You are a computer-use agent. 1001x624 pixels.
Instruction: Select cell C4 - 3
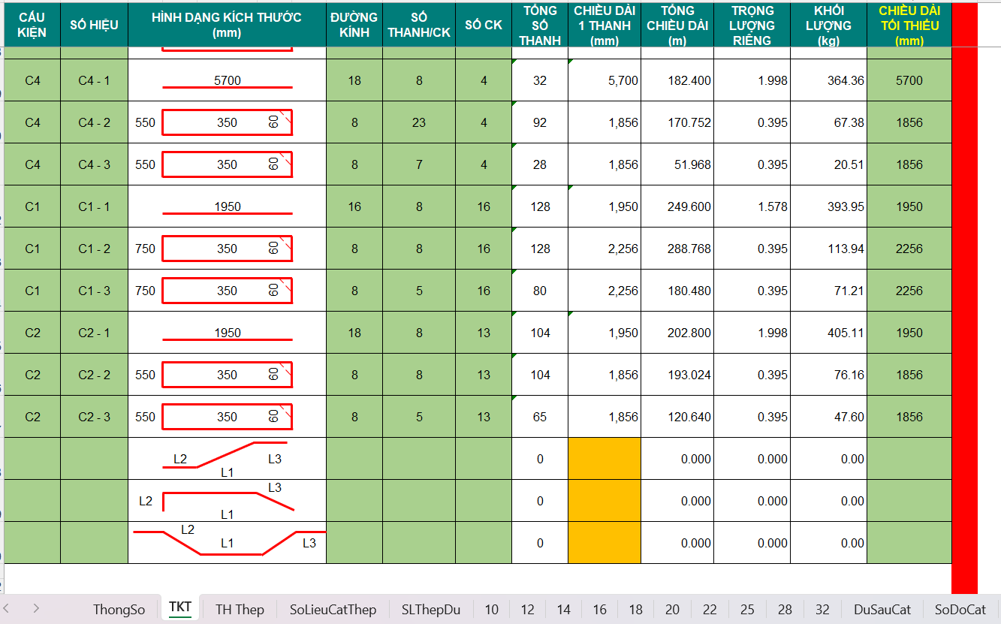tap(94, 164)
